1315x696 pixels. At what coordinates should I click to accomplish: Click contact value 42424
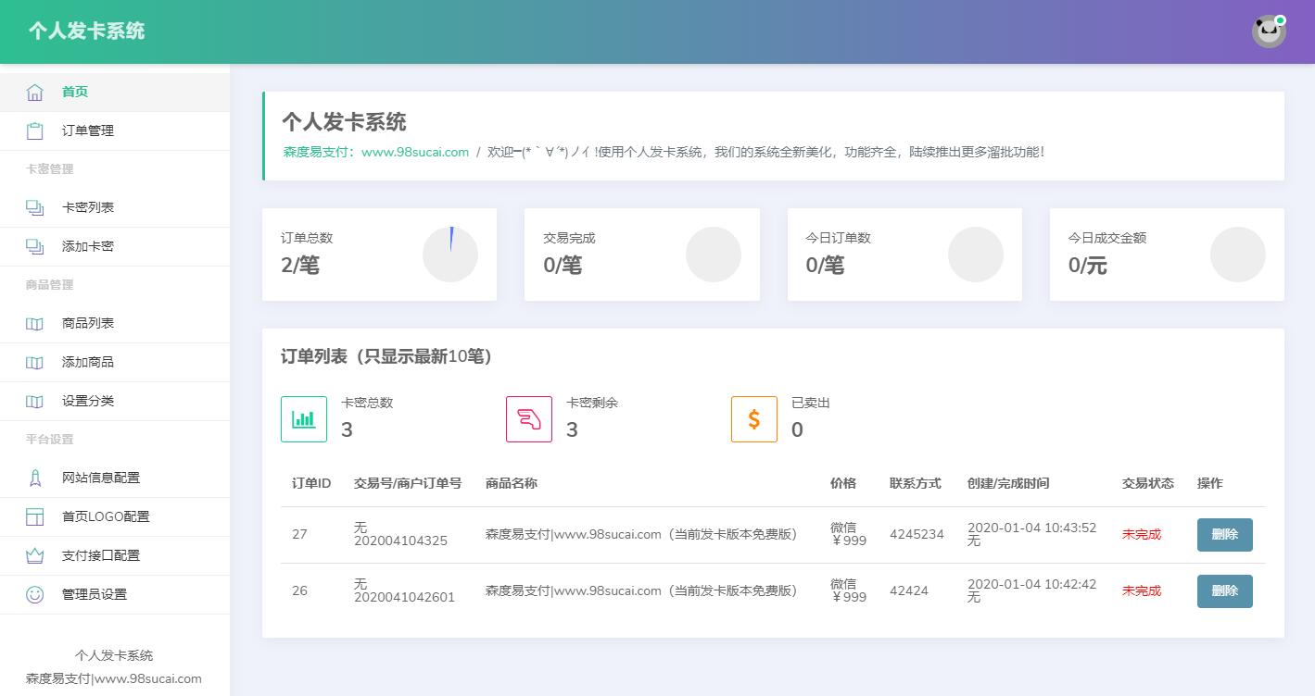click(909, 590)
